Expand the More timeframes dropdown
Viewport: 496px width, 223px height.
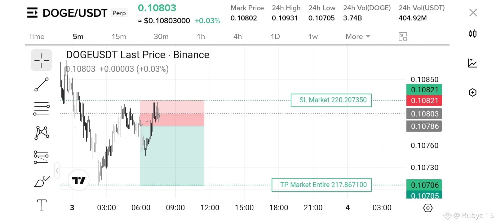pos(358,37)
